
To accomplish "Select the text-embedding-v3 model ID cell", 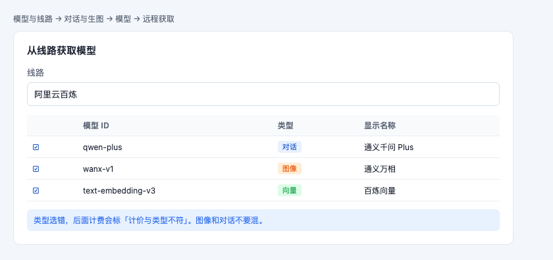I will pyautogui.click(x=119, y=191).
